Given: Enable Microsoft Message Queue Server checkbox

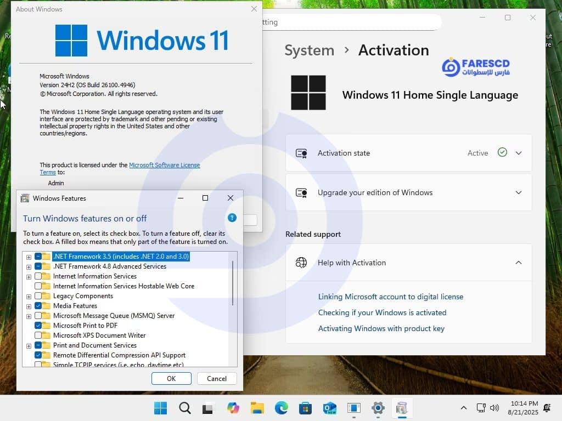Looking at the screenshot, I should coord(38,316).
